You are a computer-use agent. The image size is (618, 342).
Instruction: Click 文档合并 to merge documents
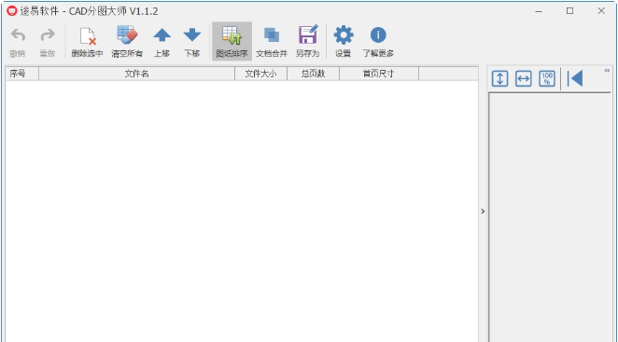[271, 41]
